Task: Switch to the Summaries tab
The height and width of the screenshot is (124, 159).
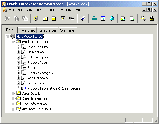Action: (x=68, y=30)
